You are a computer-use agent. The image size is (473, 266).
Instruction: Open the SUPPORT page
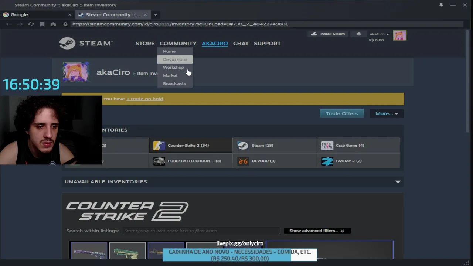pyautogui.click(x=267, y=44)
